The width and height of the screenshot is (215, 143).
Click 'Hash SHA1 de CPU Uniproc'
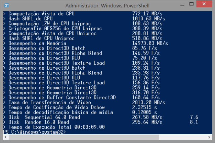[41, 38]
